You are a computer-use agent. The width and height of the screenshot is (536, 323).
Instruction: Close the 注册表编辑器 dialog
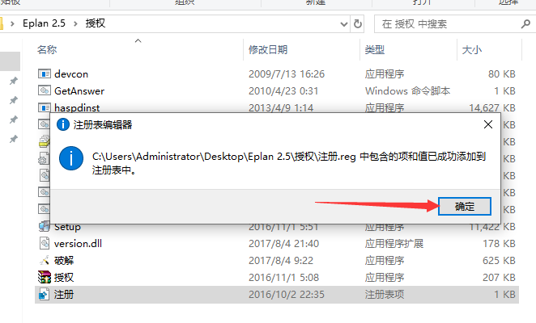tap(488, 124)
